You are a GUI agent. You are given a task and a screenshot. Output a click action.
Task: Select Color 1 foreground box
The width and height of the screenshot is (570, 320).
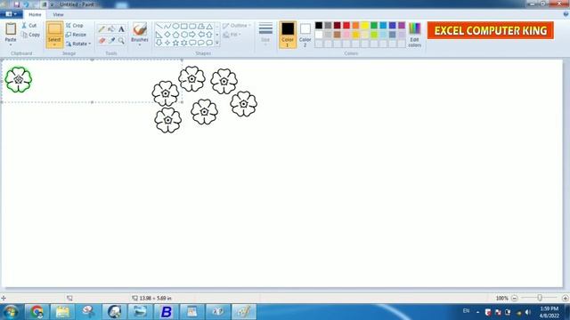click(288, 35)
